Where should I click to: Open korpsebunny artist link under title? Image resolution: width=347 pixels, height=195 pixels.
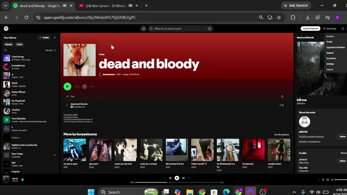pyautogui.click(x=109, y=74)
